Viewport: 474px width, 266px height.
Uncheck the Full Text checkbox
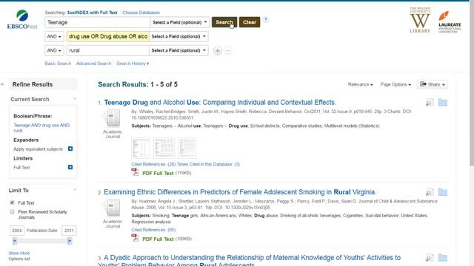pyautogui.click(x=12, y=202)
